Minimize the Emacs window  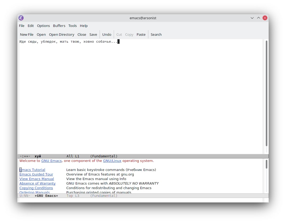pos(252,18)
